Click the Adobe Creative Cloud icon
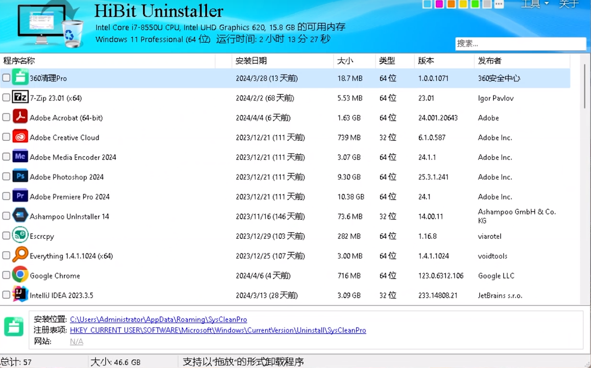Viewport: 591px width, 368px height. 20,136
